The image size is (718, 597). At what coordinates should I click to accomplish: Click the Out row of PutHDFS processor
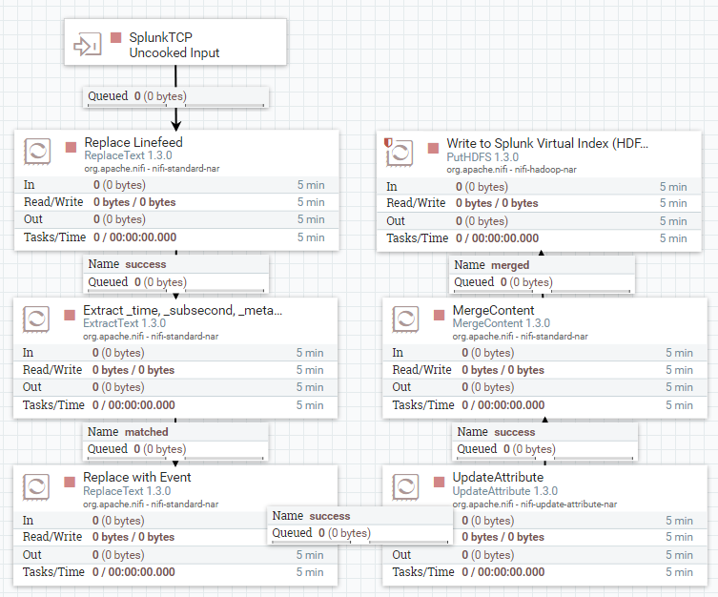click(539, 221)
